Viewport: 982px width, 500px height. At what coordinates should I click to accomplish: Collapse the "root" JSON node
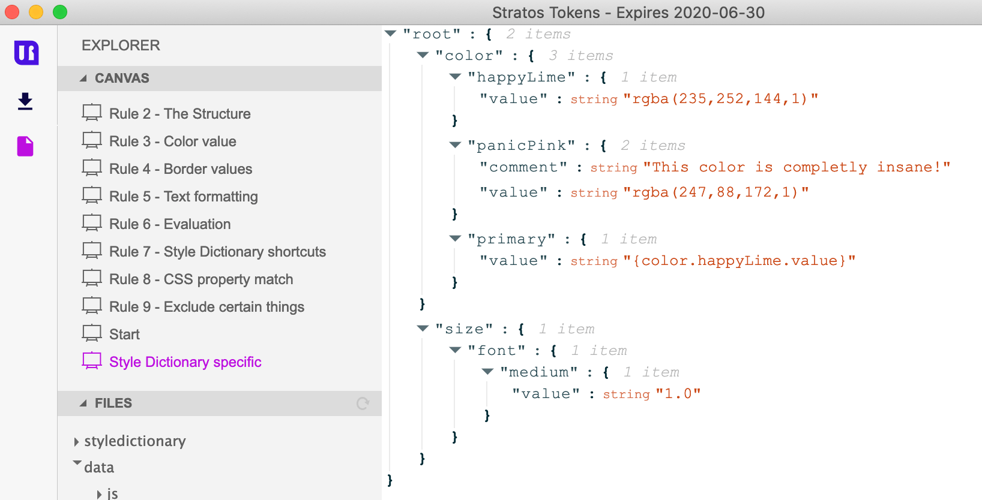tap(391, 34)
